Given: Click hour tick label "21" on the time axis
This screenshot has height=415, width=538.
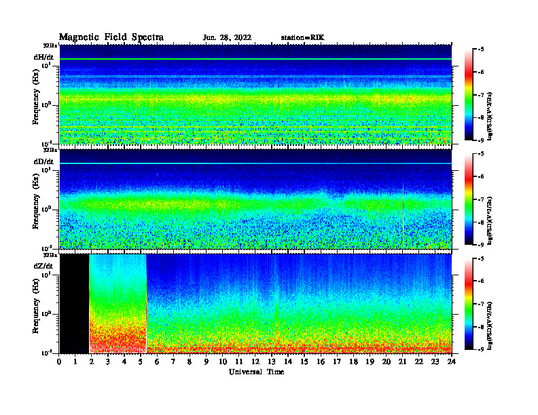Looking at the screenshot, I should pyautogui.click(x=402, y=362).
